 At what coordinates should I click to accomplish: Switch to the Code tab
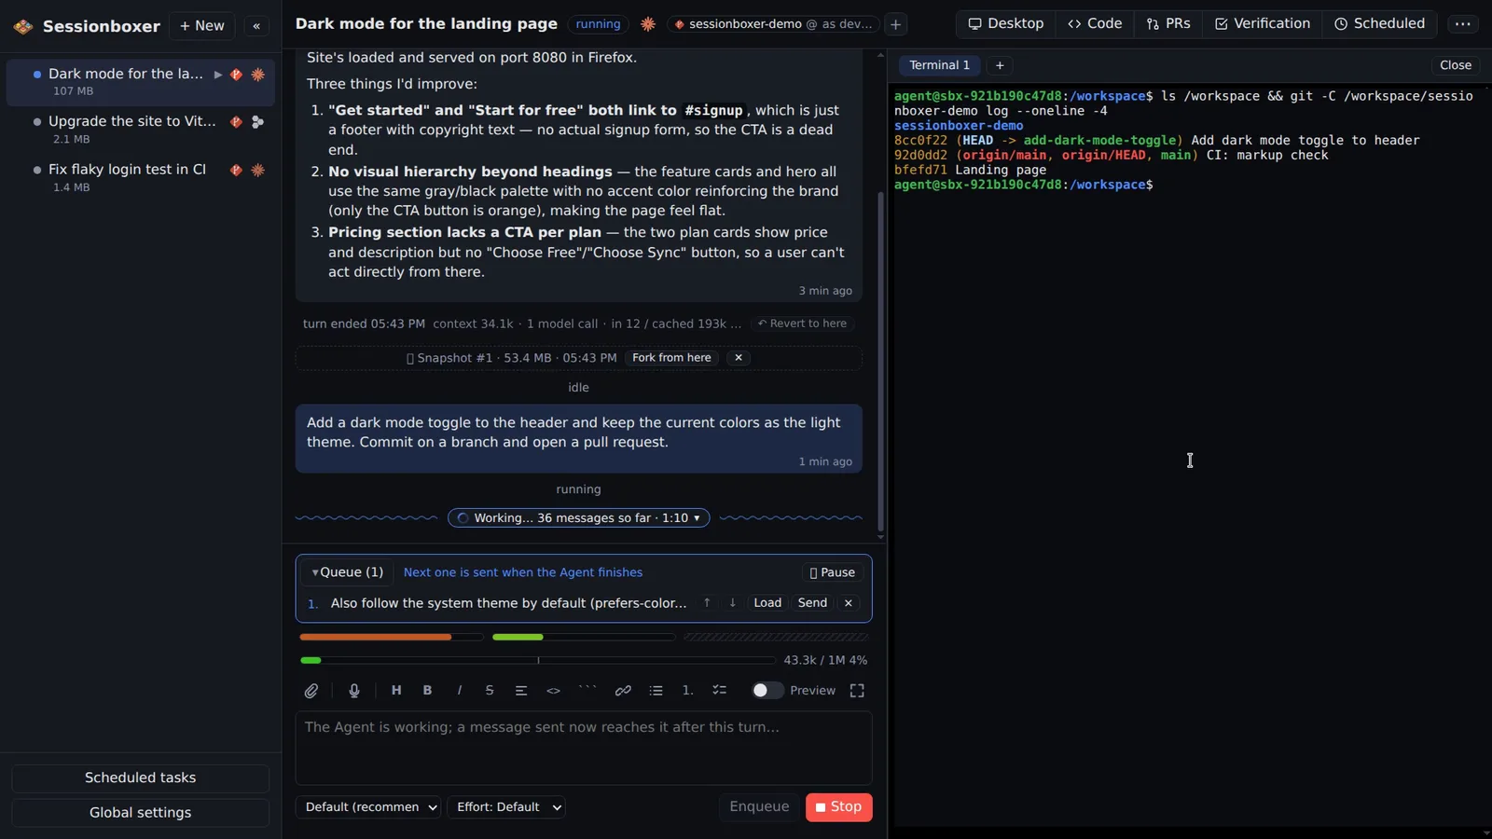[x=1095, y=24]
